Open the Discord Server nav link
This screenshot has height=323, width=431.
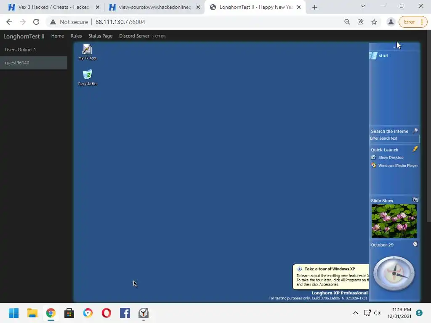tap(134, 36)
